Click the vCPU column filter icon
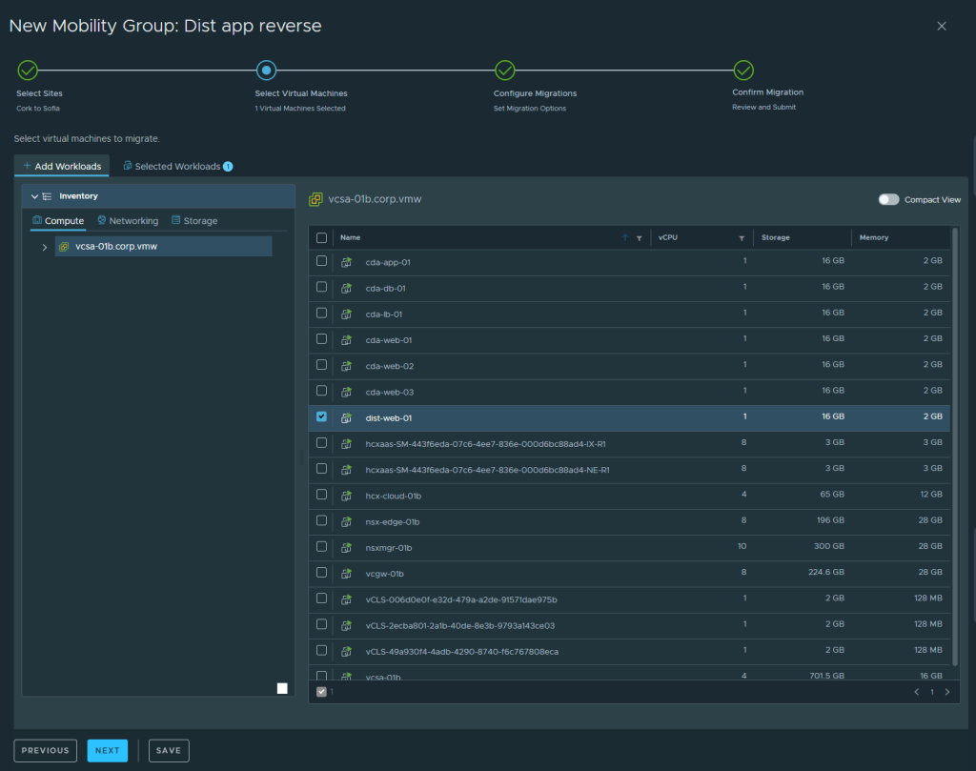Image resolution: width=976 pixels, height=771 pixels. [x=741, y=237]
